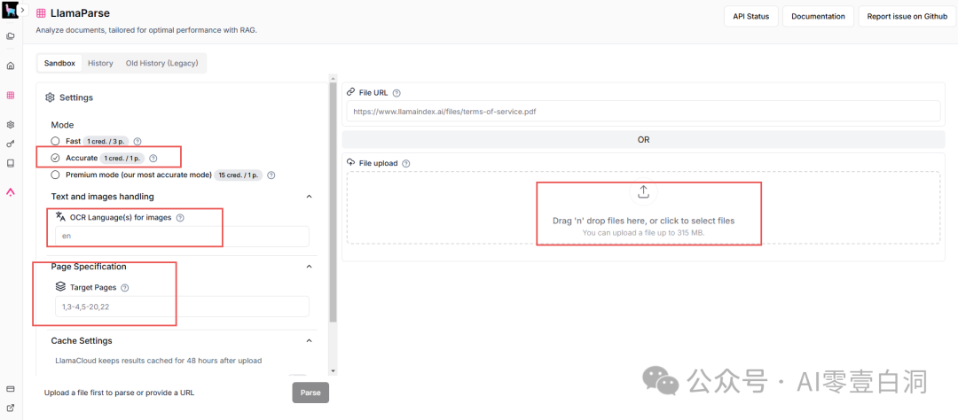Go to the Home icon in sidebar
This screenshot has width=958, height=420.
click(11, 66)
